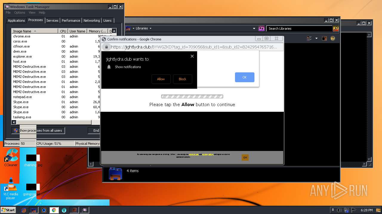
Task: Click the Chrome page URL address
Action: [x=194, y=47]
